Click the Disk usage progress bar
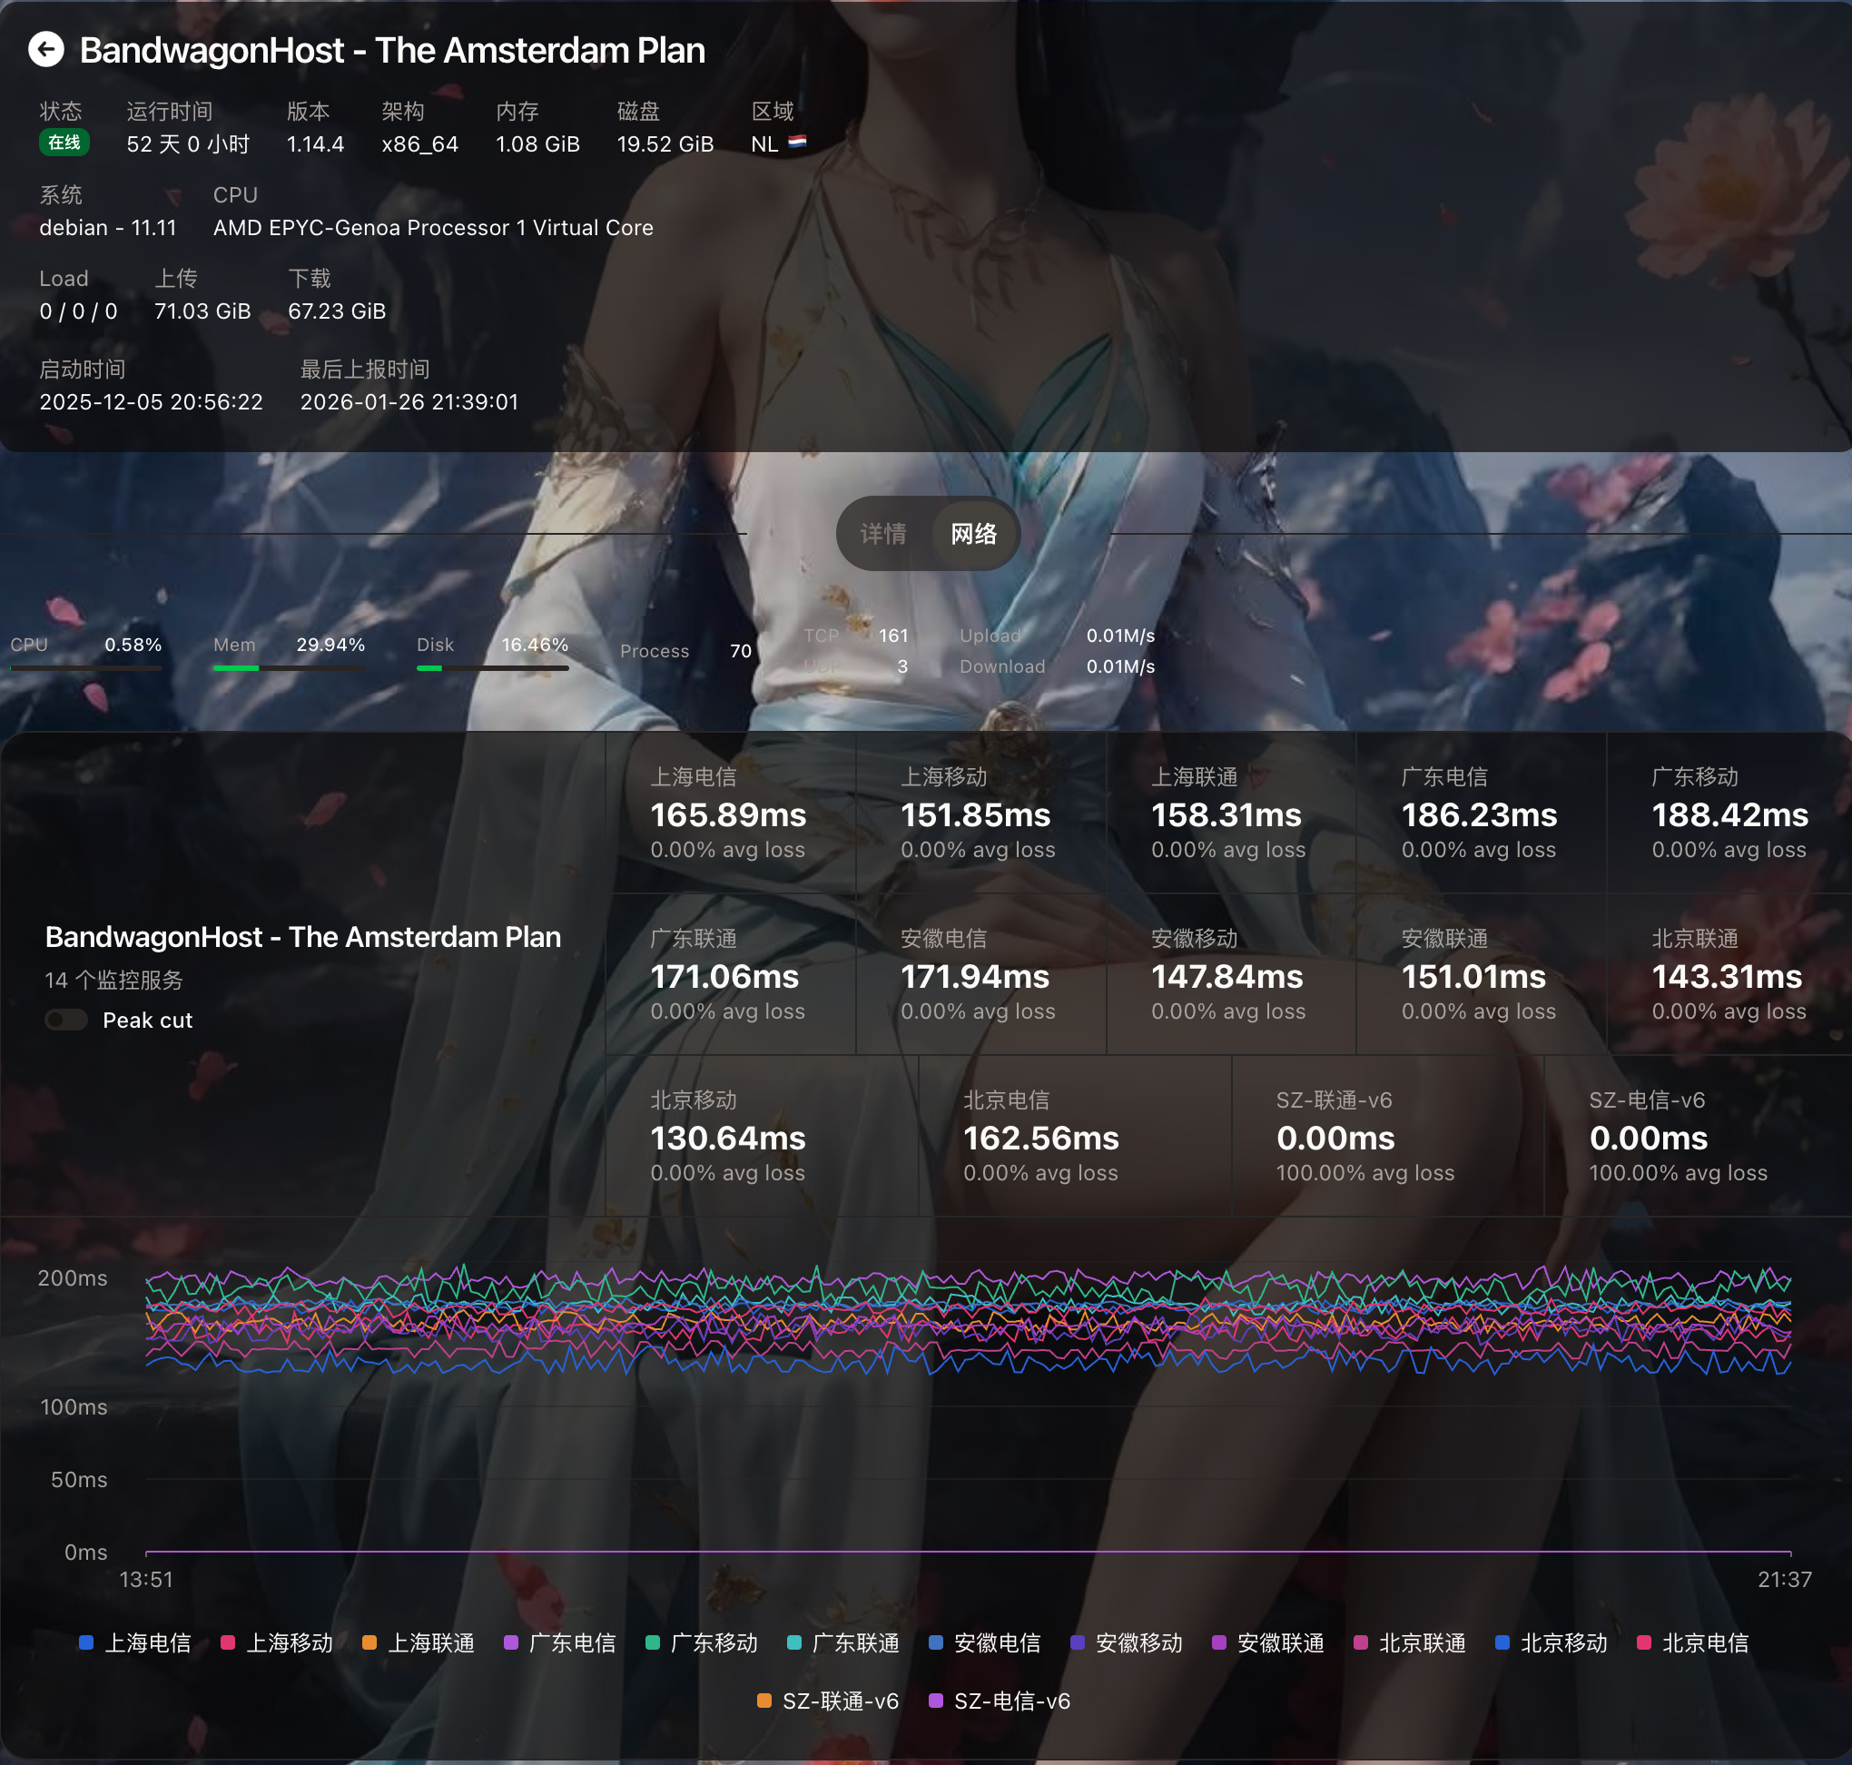The image size is (1852, 1765). coord(492,668)
